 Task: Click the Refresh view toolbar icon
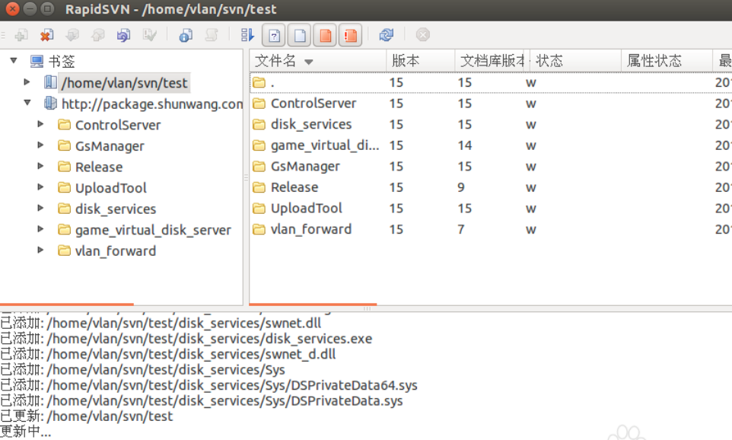387,35
